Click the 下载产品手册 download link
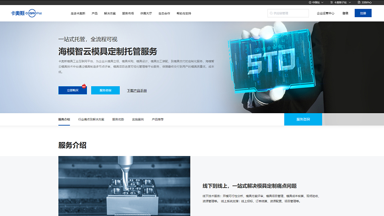Viewport: 384px width, 216px height. click(137, 91)
